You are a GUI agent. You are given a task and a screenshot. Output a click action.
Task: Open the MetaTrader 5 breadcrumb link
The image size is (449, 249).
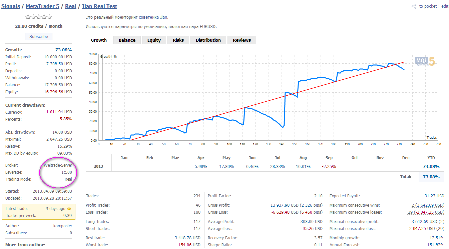pos(43,6)
